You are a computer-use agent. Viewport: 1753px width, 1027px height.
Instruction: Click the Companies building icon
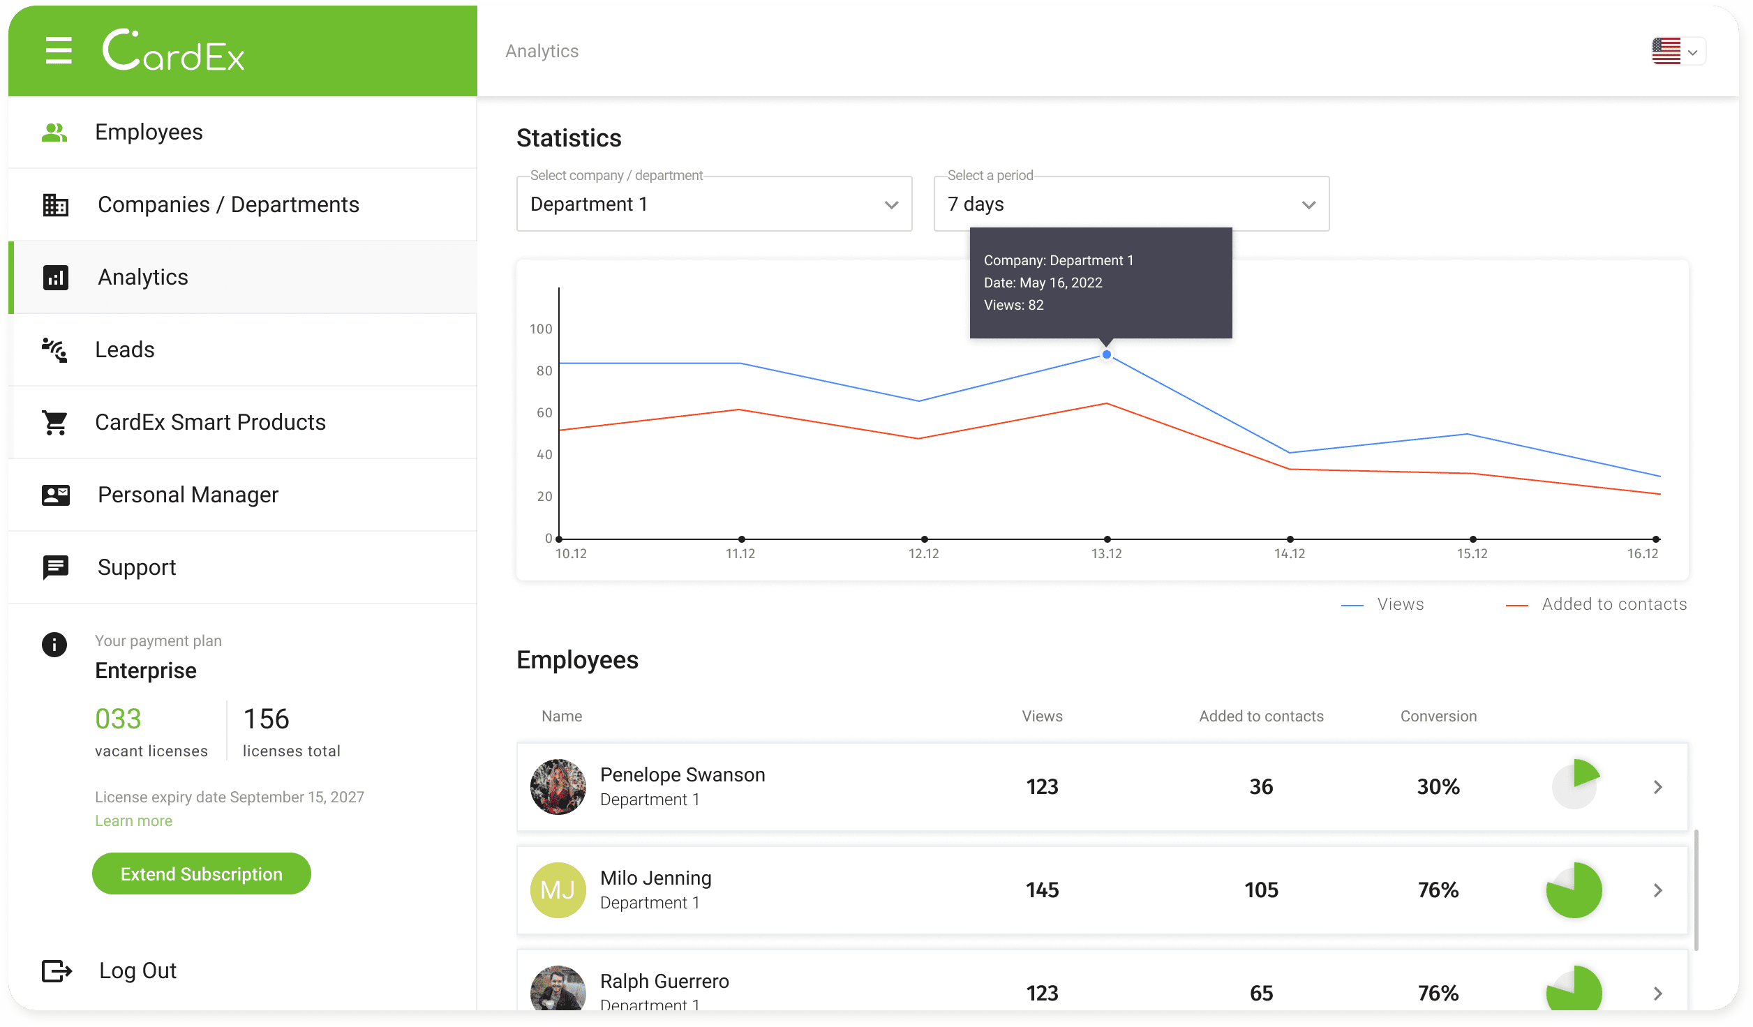55,204
